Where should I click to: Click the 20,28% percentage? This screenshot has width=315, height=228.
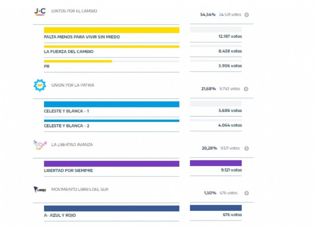coord(209,148)
